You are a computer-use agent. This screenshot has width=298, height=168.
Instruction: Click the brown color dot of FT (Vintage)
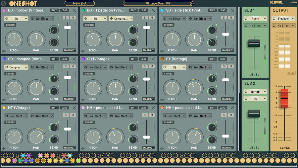click(x=162, y=59)
